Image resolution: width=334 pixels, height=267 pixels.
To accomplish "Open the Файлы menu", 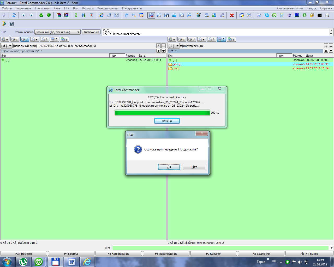I will click(x=7, y=8).
